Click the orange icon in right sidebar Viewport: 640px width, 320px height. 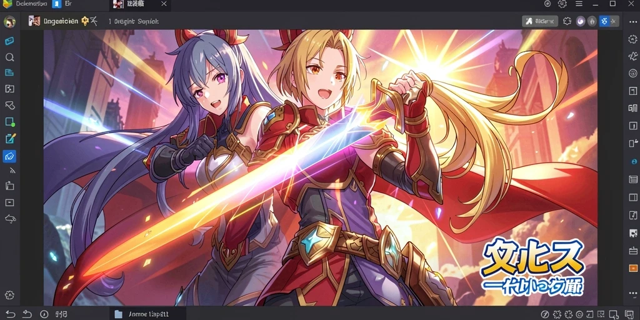point(633,269)
